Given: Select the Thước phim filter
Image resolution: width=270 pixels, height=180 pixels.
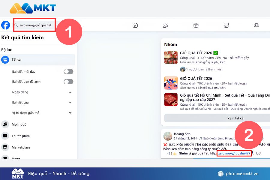Looking at the screenshot, I should tap(37, 136).
